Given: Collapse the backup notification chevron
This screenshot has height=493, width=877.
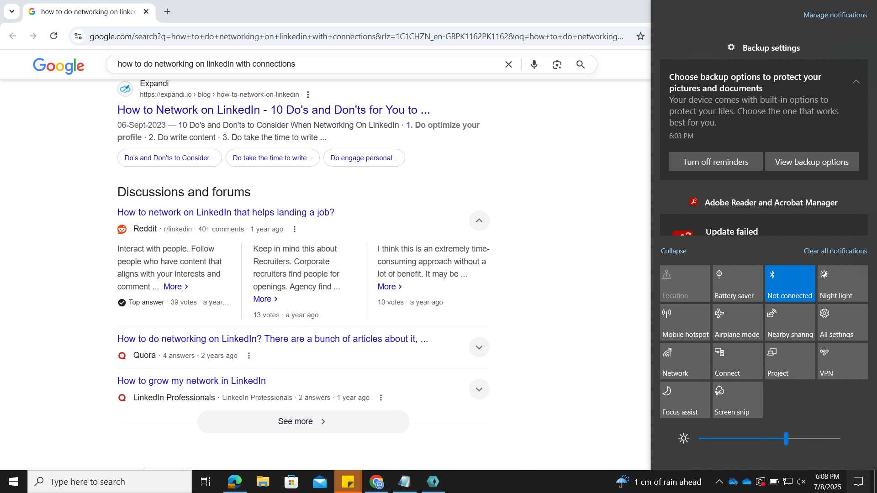Looking at the screenshot, I should click(x=856, y=82).
